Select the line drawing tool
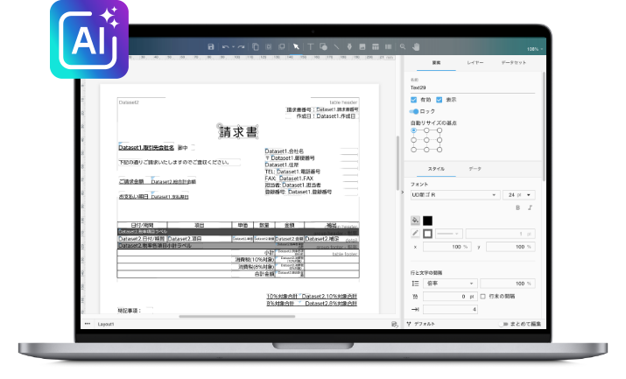The image size is (626, 379). pos(336,46)
